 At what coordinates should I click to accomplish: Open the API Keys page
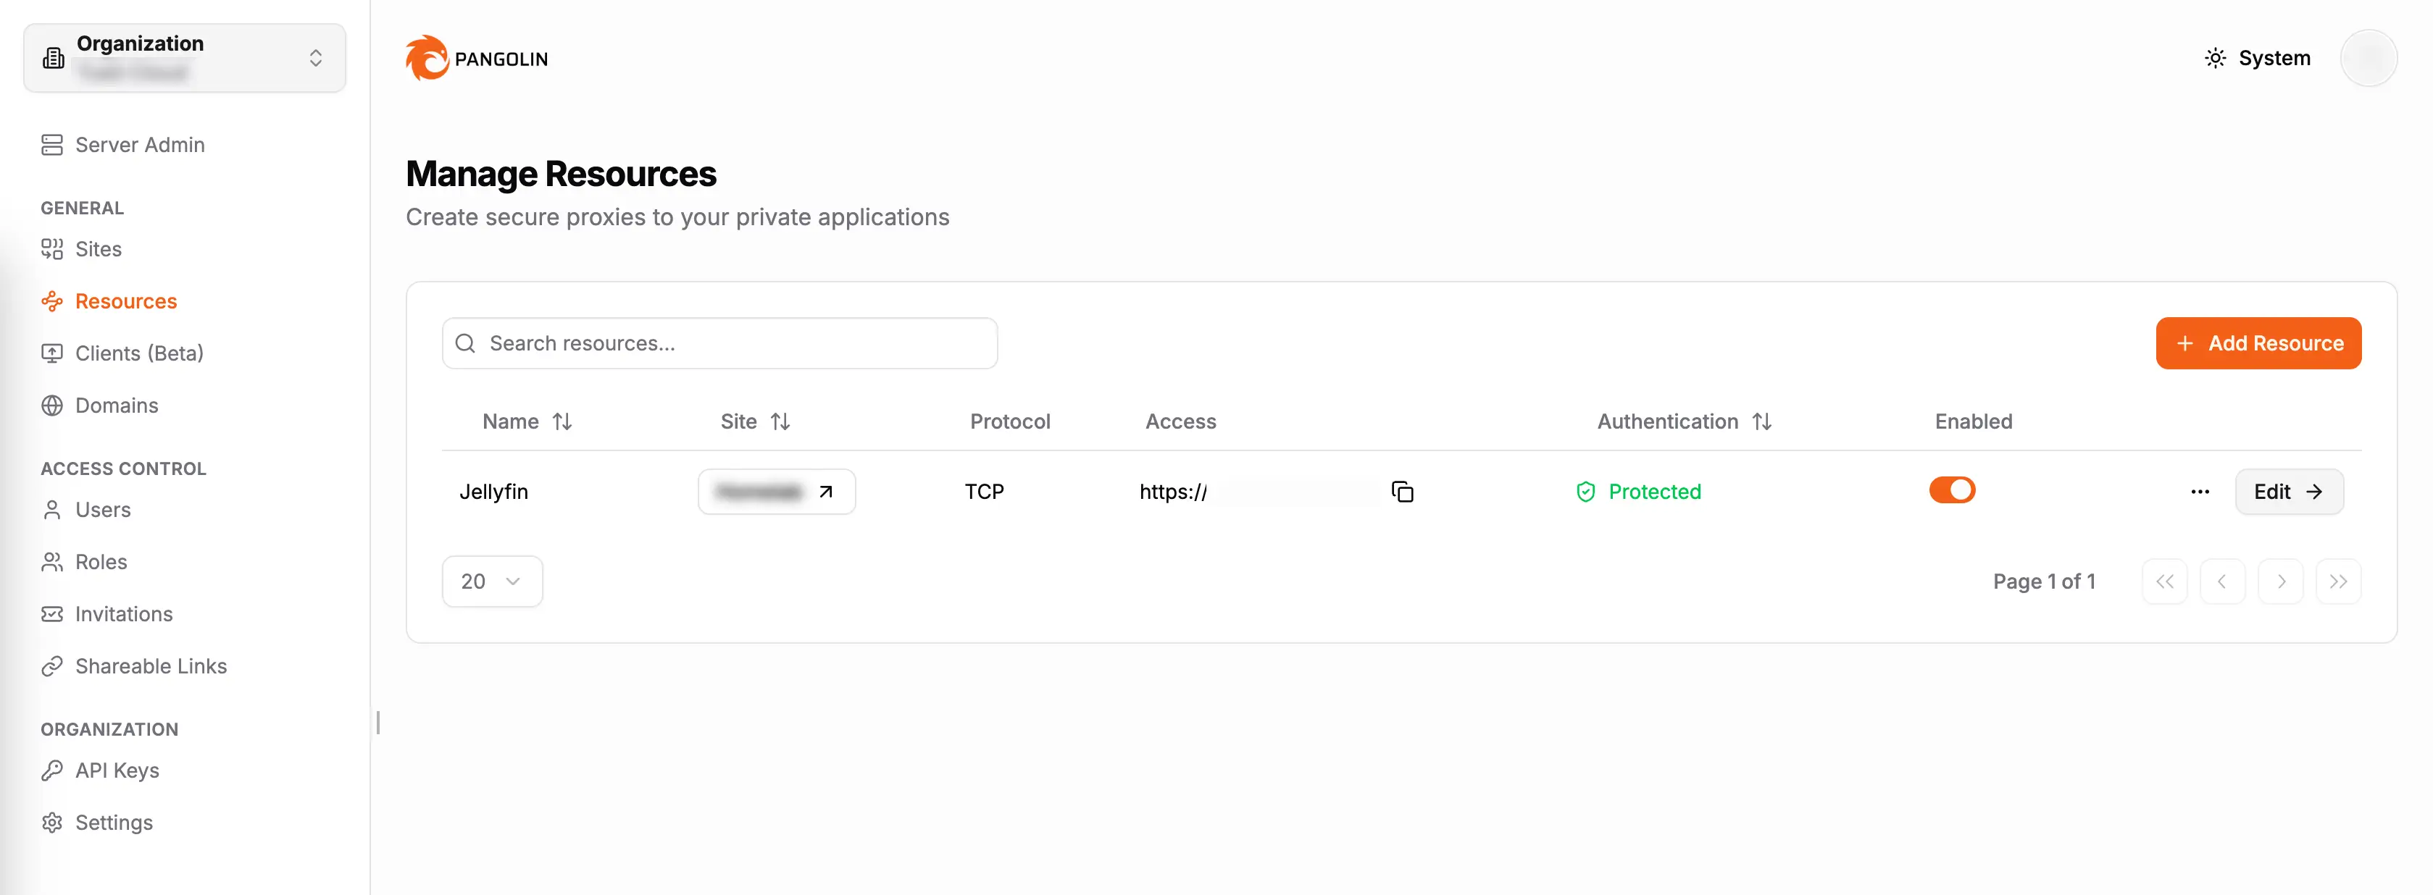click(x=117, y=770)
